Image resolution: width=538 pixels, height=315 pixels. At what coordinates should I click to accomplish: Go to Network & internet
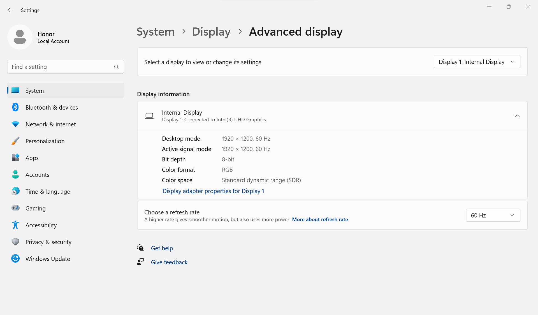(66, 124)
